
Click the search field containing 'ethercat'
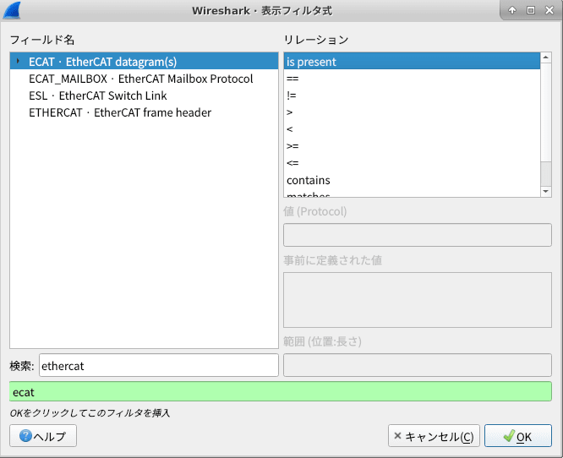159,365
